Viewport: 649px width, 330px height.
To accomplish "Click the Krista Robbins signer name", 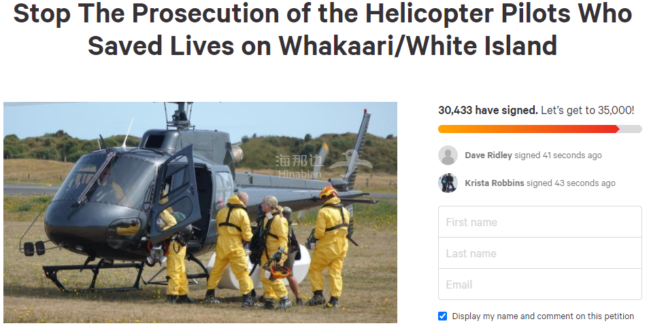I will 494,183.
